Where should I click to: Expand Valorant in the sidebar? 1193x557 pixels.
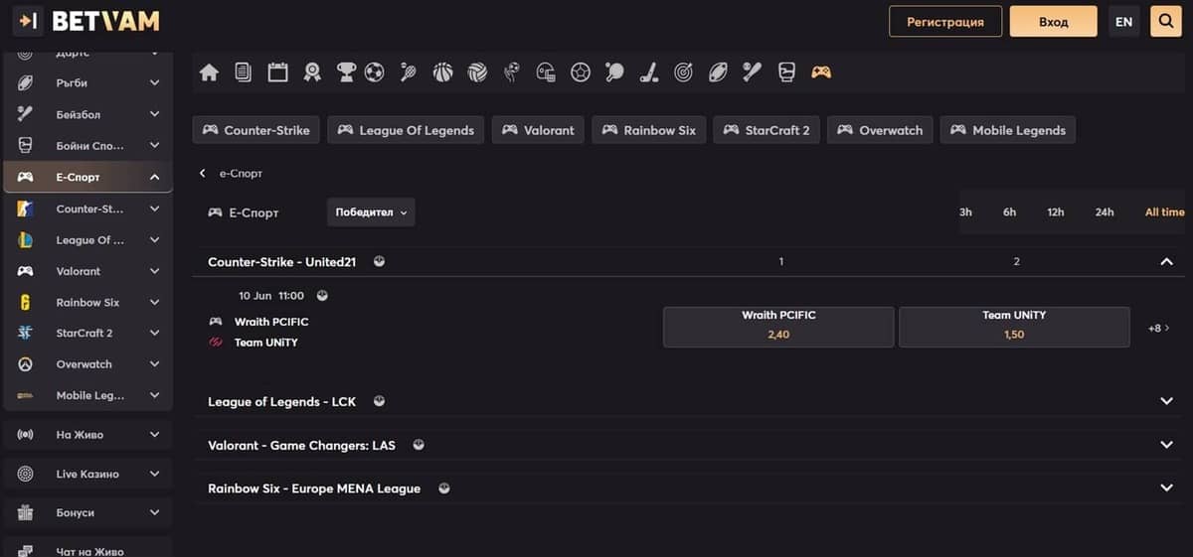[154, 270]
